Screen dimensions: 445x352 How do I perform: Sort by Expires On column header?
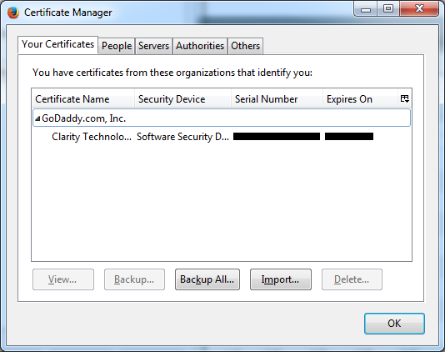360,99
